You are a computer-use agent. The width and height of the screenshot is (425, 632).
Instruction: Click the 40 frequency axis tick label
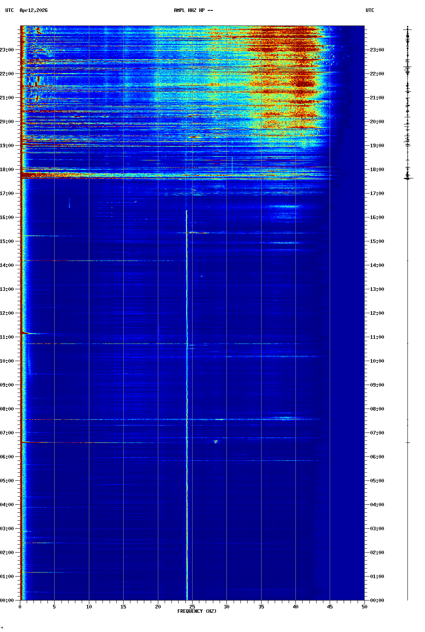295,607
